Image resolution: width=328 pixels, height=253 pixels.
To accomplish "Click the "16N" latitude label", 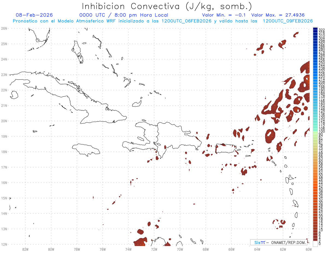I will point(4,183).
